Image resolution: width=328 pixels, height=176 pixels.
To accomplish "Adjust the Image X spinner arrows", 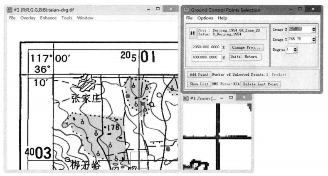I will click(313, 29).
